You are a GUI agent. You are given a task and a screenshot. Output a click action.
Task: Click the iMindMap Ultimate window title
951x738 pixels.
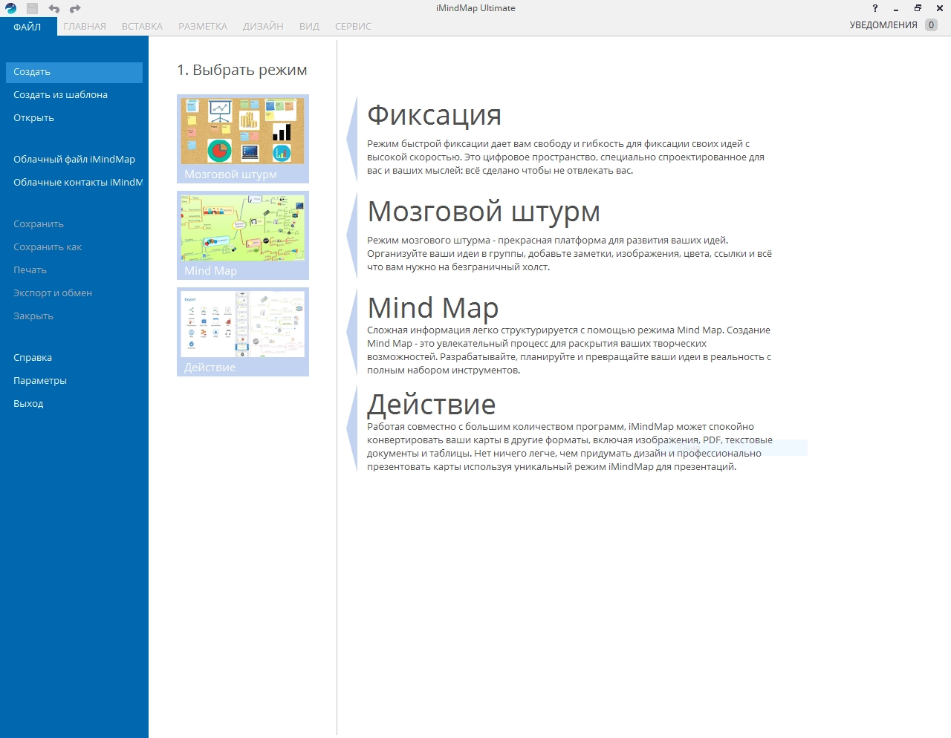[x=475, y=8]
